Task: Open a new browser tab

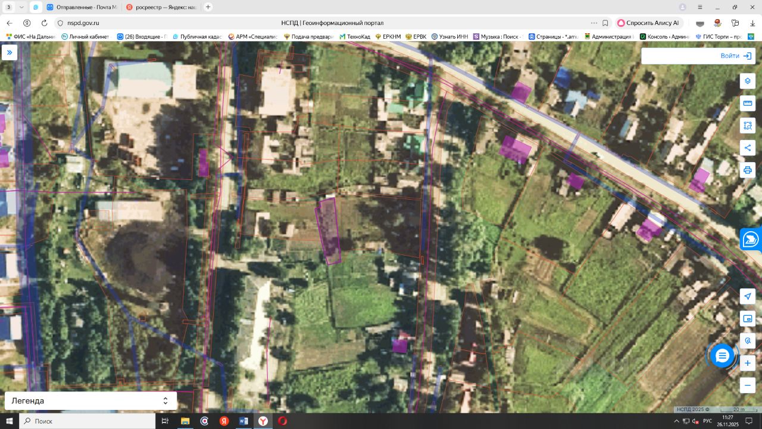Action: 208,7
